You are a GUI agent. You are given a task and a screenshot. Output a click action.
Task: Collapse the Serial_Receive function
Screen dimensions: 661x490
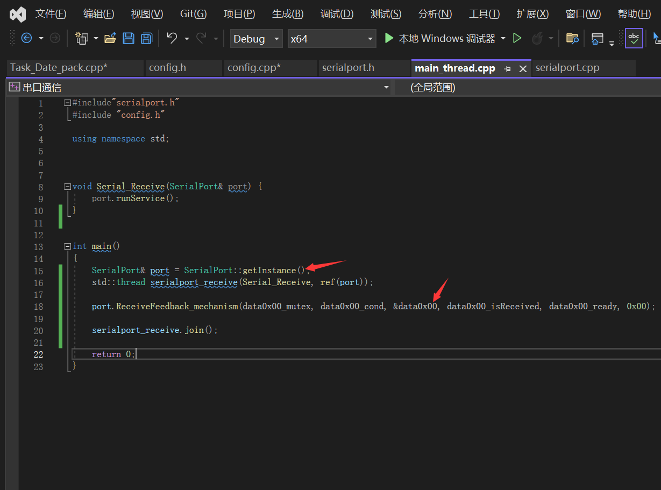point(67,187)
